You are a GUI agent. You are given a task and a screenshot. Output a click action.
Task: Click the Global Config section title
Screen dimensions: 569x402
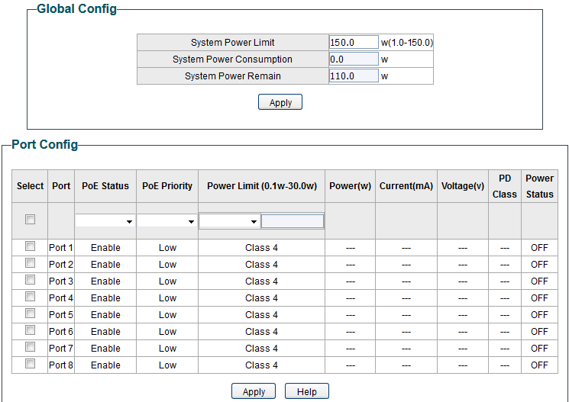[77, 8]
